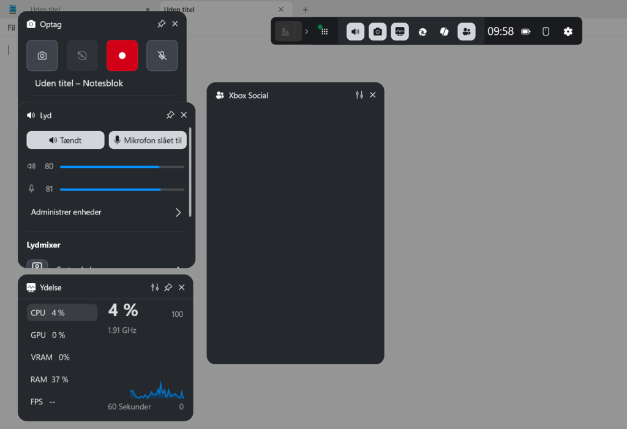
Task: Close the Optag widget
Action: tap(175, 24)
